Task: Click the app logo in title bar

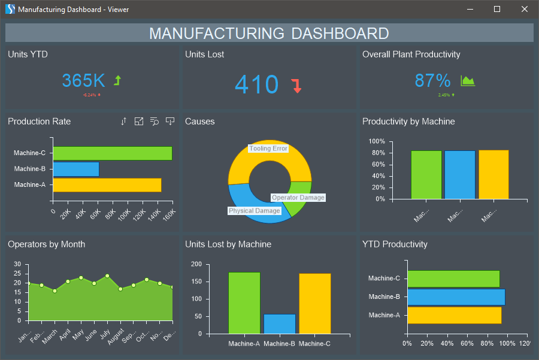Action: pyautogui.click(x=10, y=9)
